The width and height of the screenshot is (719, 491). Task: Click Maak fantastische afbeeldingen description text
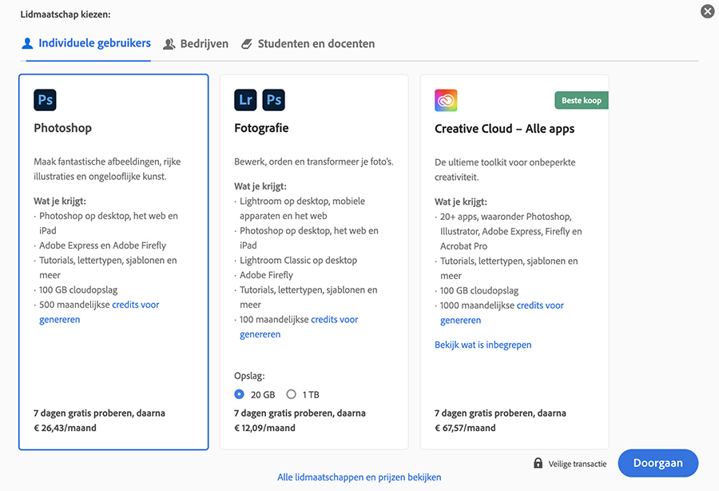click(x=107, y=169)
